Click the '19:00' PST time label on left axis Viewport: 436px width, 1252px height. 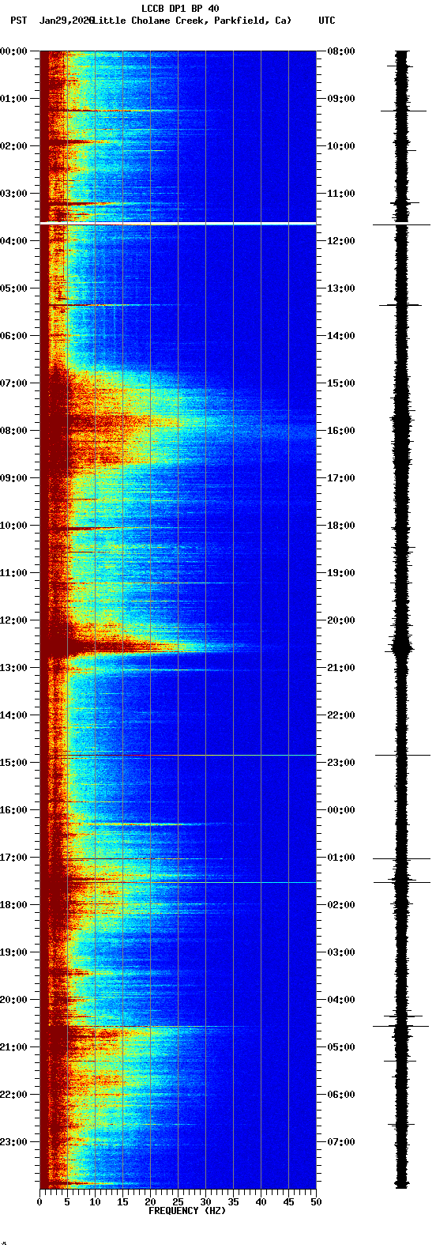pos(13,952)
